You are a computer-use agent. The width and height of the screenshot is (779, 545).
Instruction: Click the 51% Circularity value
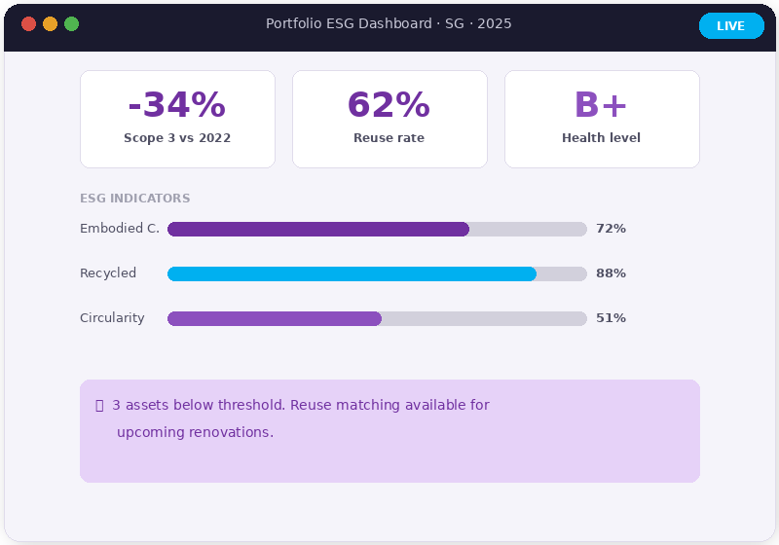coord(611,318)
